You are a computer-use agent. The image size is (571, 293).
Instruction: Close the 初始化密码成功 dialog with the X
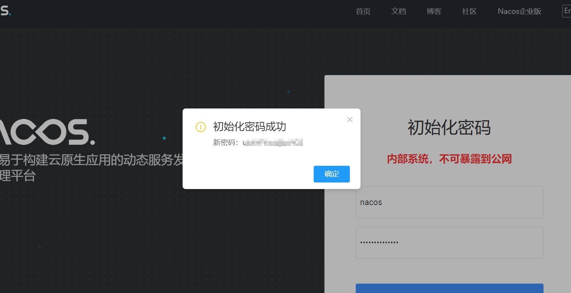(x=350, y=120)
